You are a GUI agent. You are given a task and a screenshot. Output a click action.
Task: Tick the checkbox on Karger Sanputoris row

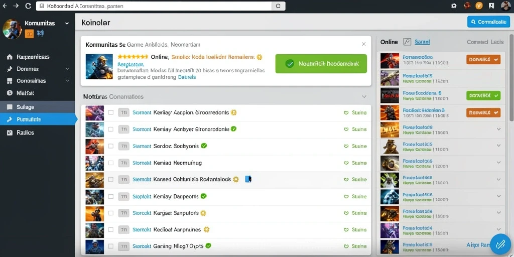point(111,213)
